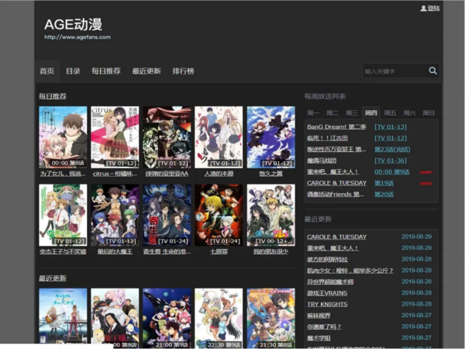Select the 周三 schedule tab

(352, 112)
